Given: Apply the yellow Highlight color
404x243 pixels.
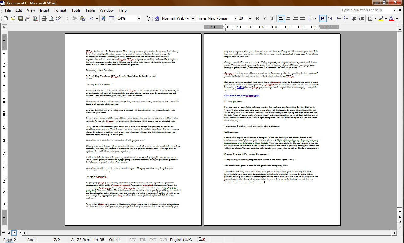Looking at the screenshot, I should coord(381,19).
